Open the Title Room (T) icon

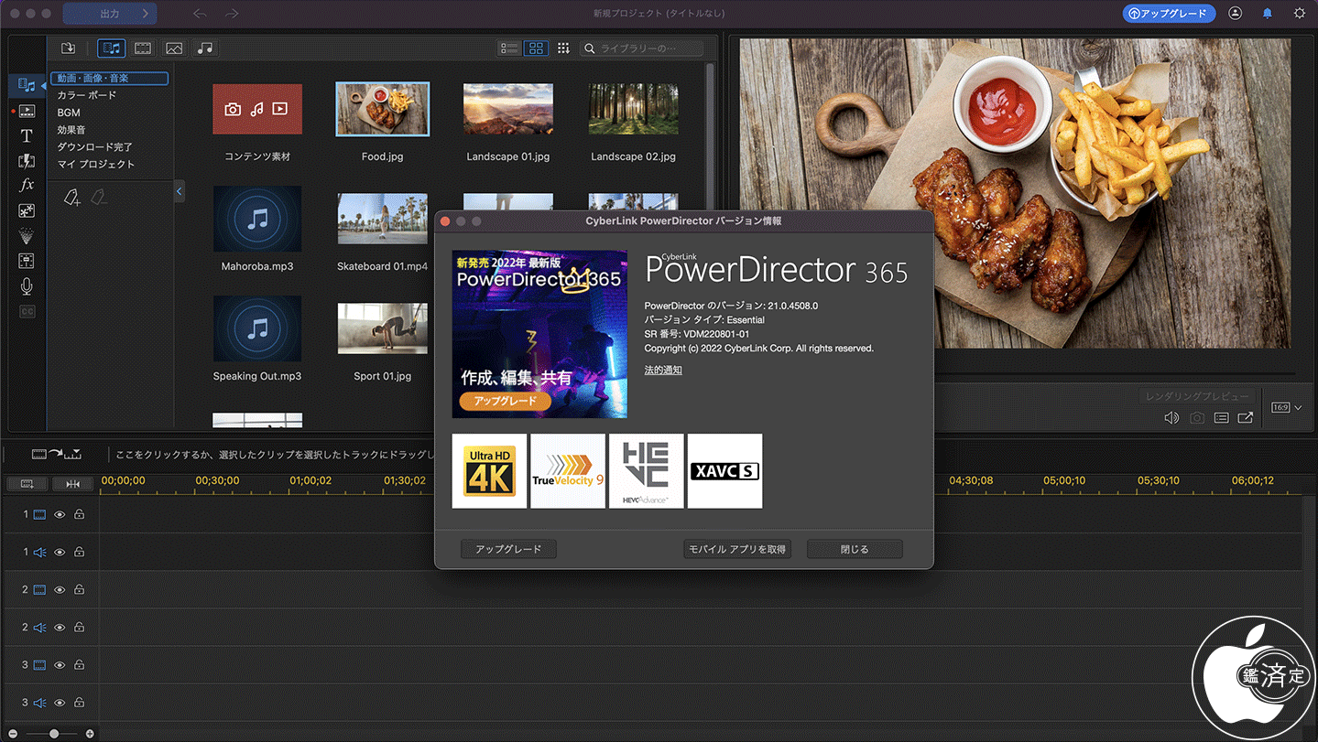(27, 135)
